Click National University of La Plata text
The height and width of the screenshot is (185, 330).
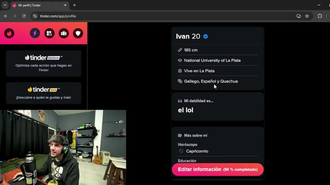click(x=212, y=60)
